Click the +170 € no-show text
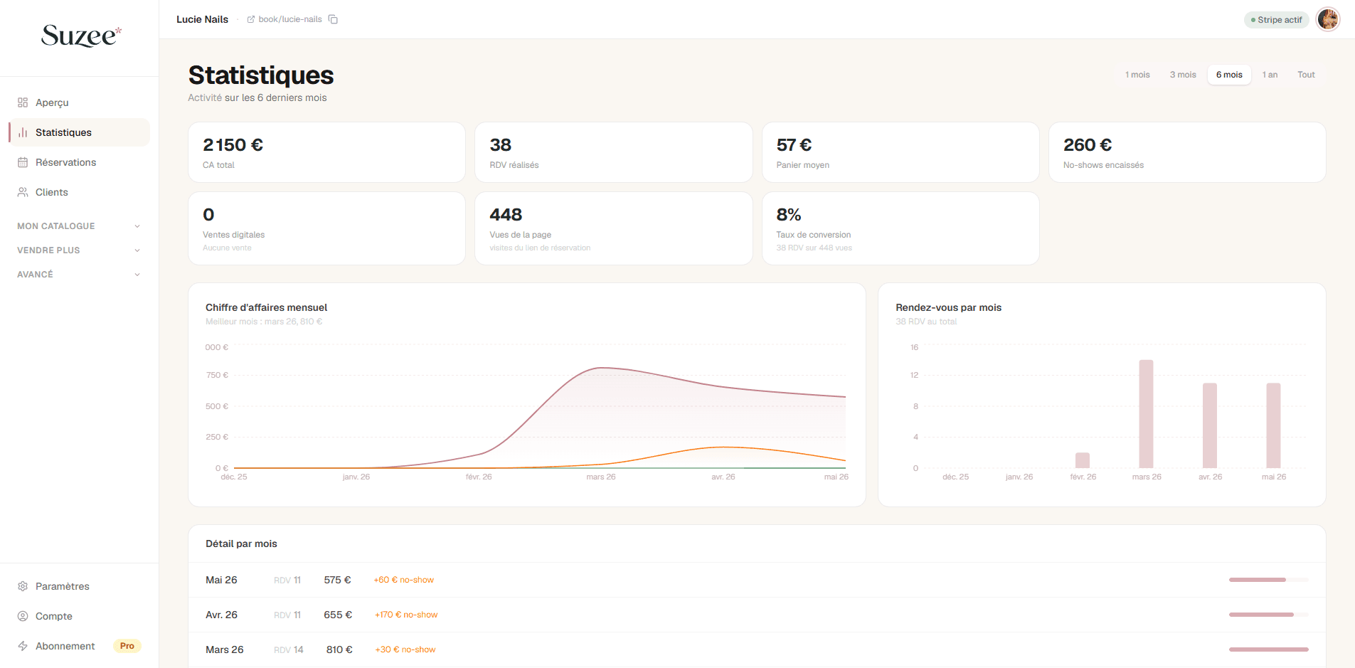This screenshot has height=668, width=1355. (x=406, y=615)
